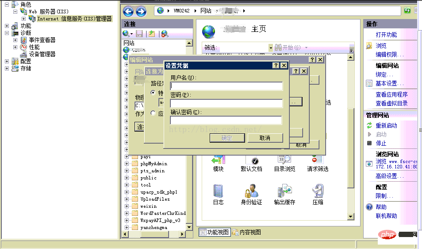Click the Forward navigation arrow
The height and width of the screenshot is (249, 422).
(x=141, y=12)
